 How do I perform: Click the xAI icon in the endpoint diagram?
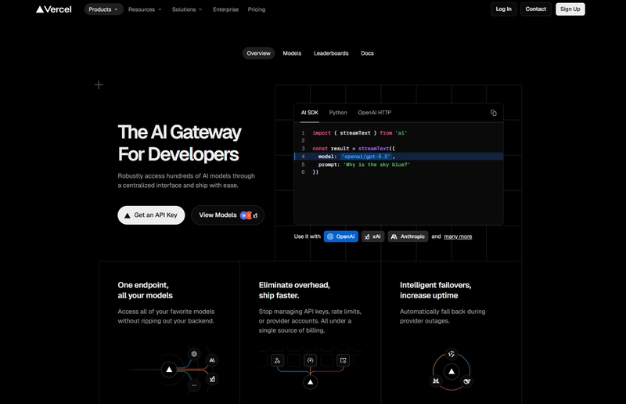[x=212, y=379]
